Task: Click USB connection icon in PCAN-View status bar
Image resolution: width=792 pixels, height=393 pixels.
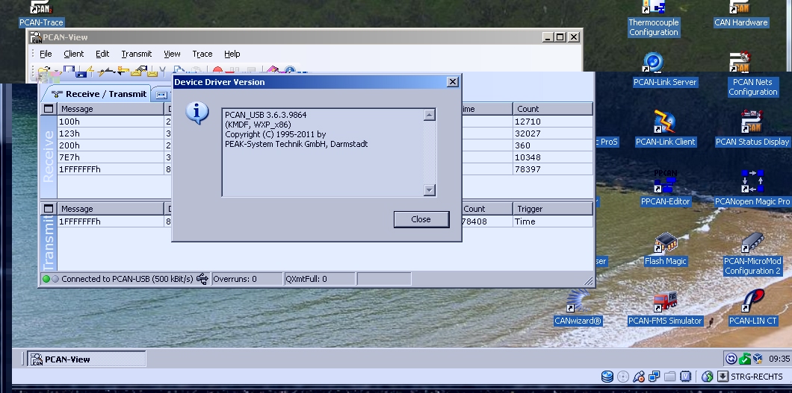Action: click(x=202, y=279)
